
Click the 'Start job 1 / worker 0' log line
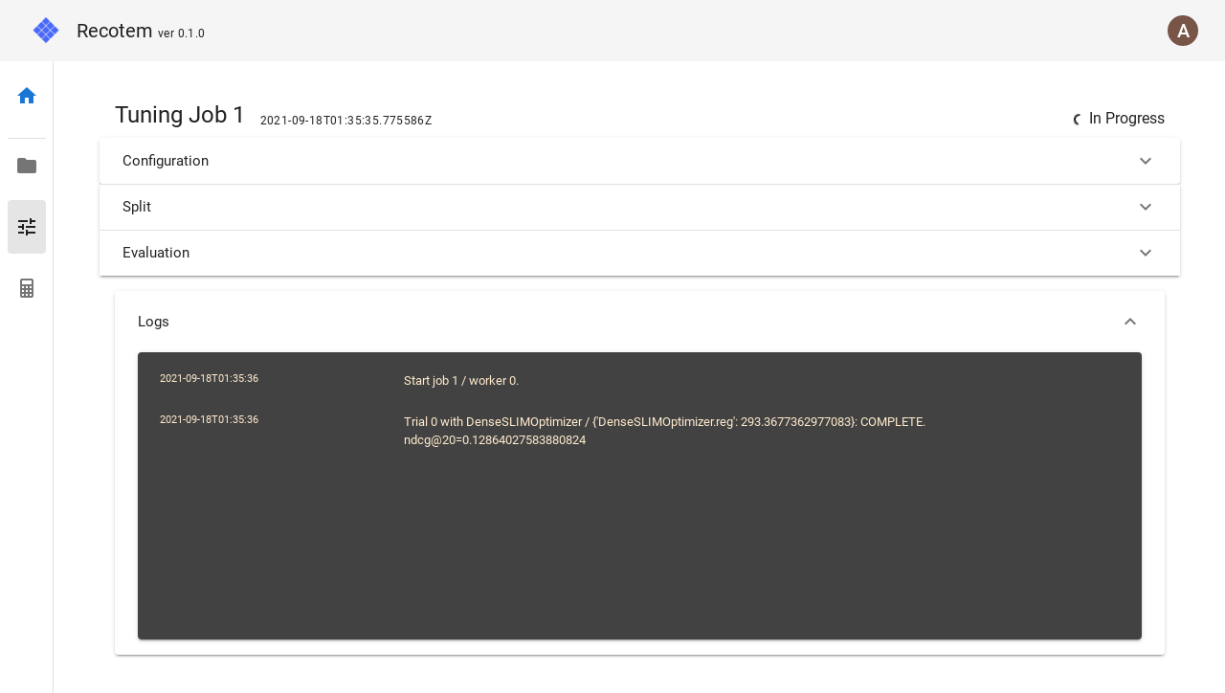[461, 381]
